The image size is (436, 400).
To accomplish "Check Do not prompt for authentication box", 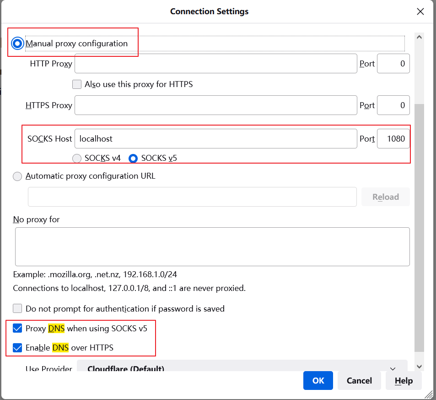I will point(18,308).
